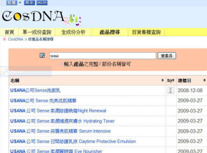Switch site language to ENGLISH
The image size is (207, 153).
[x=42, y=3]
